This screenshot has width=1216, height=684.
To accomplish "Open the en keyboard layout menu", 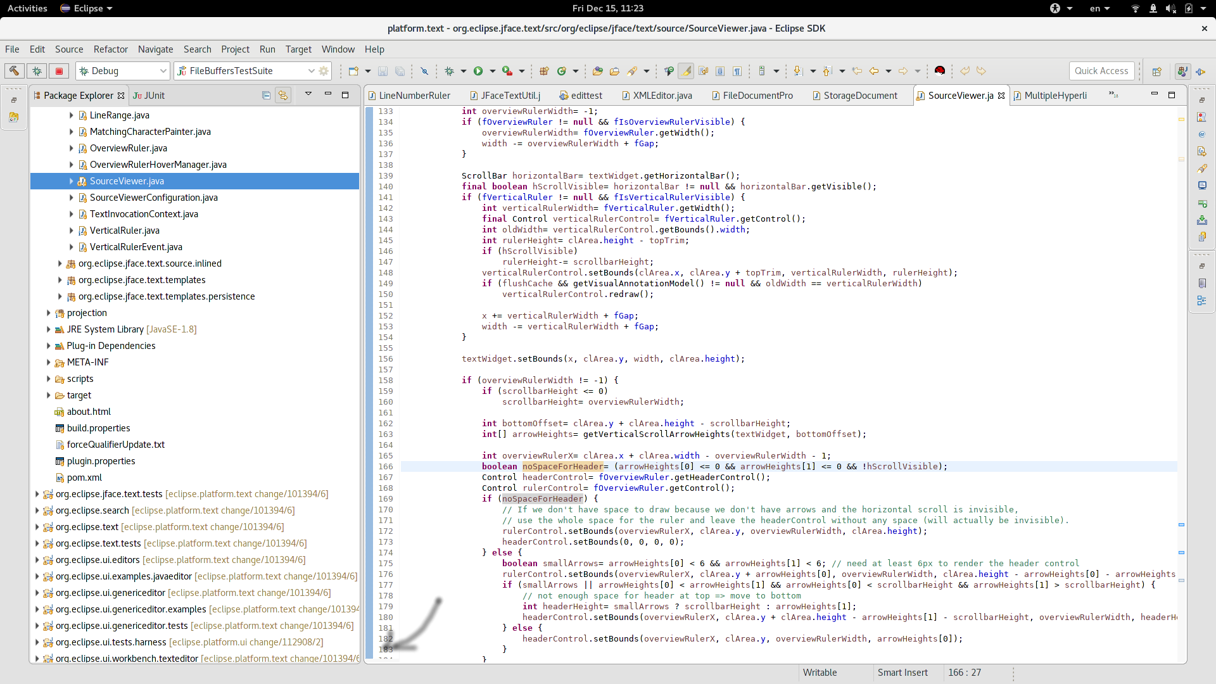I will (x=1099, y=8).
